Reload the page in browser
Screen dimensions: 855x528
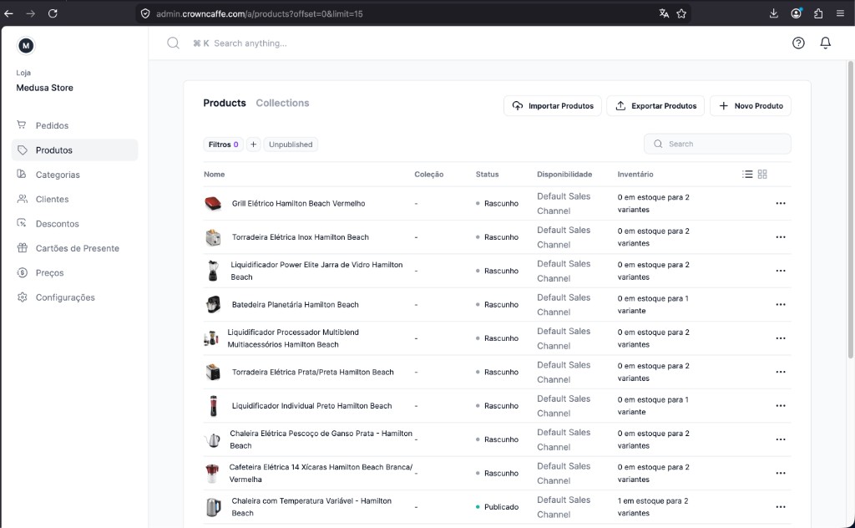[53, 13]
